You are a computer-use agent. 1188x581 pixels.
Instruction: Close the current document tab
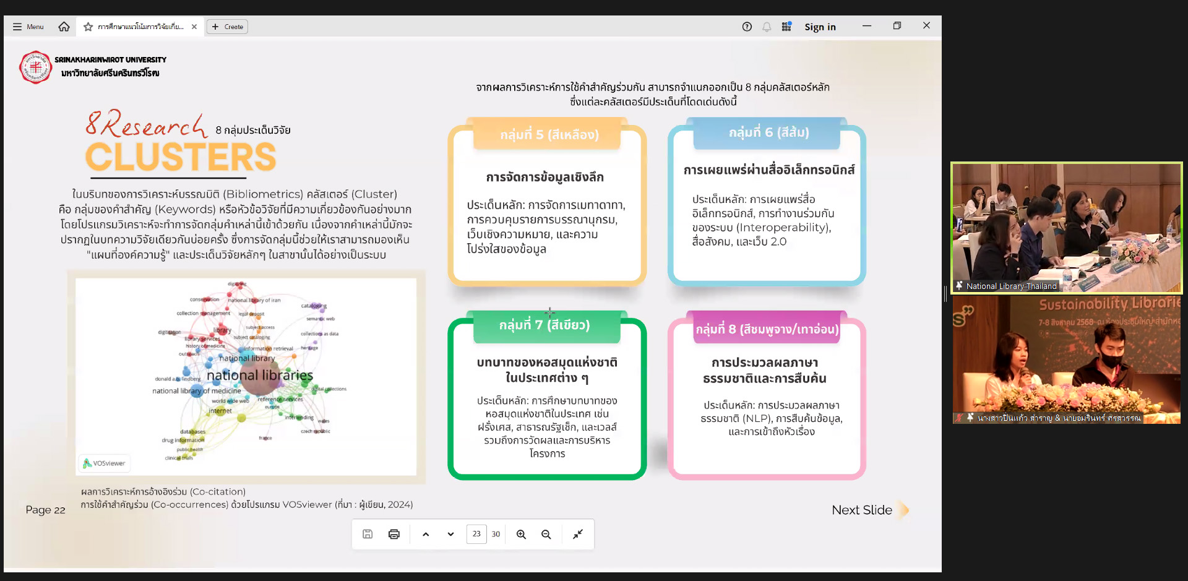194,27
